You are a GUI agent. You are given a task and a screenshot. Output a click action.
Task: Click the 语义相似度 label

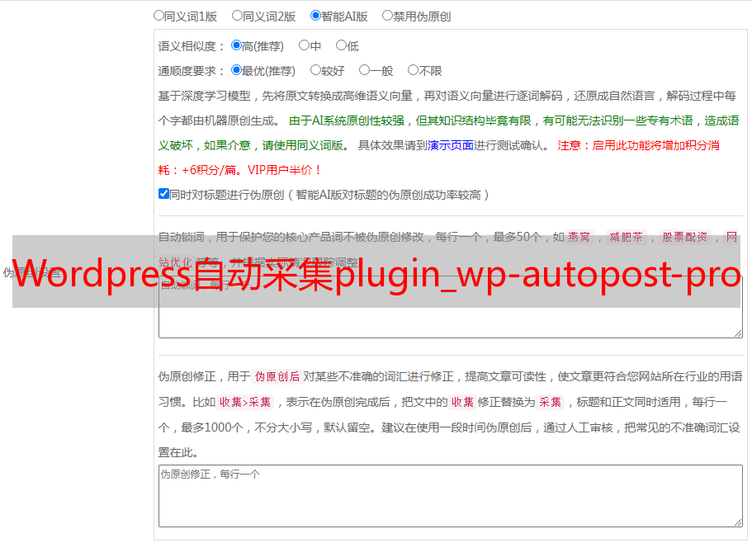(192, 46)
